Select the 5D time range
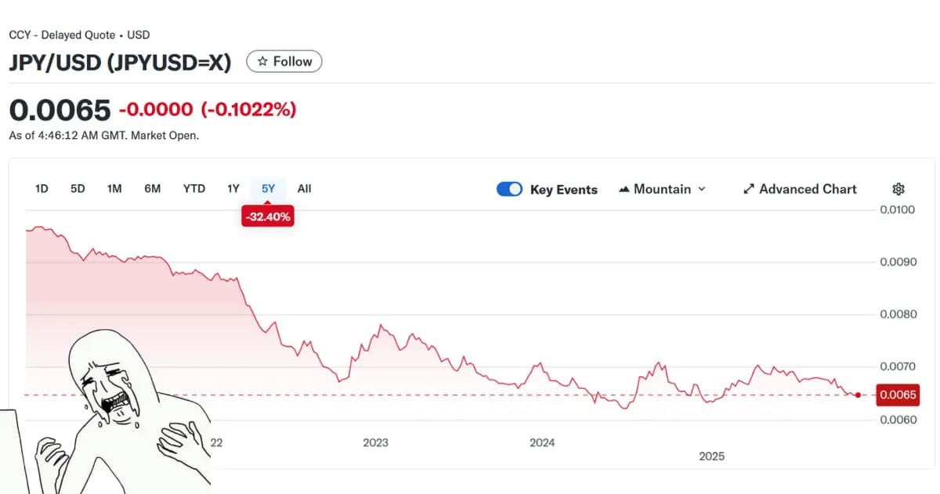This screenshot has height=494, width=940. [78, 188]
